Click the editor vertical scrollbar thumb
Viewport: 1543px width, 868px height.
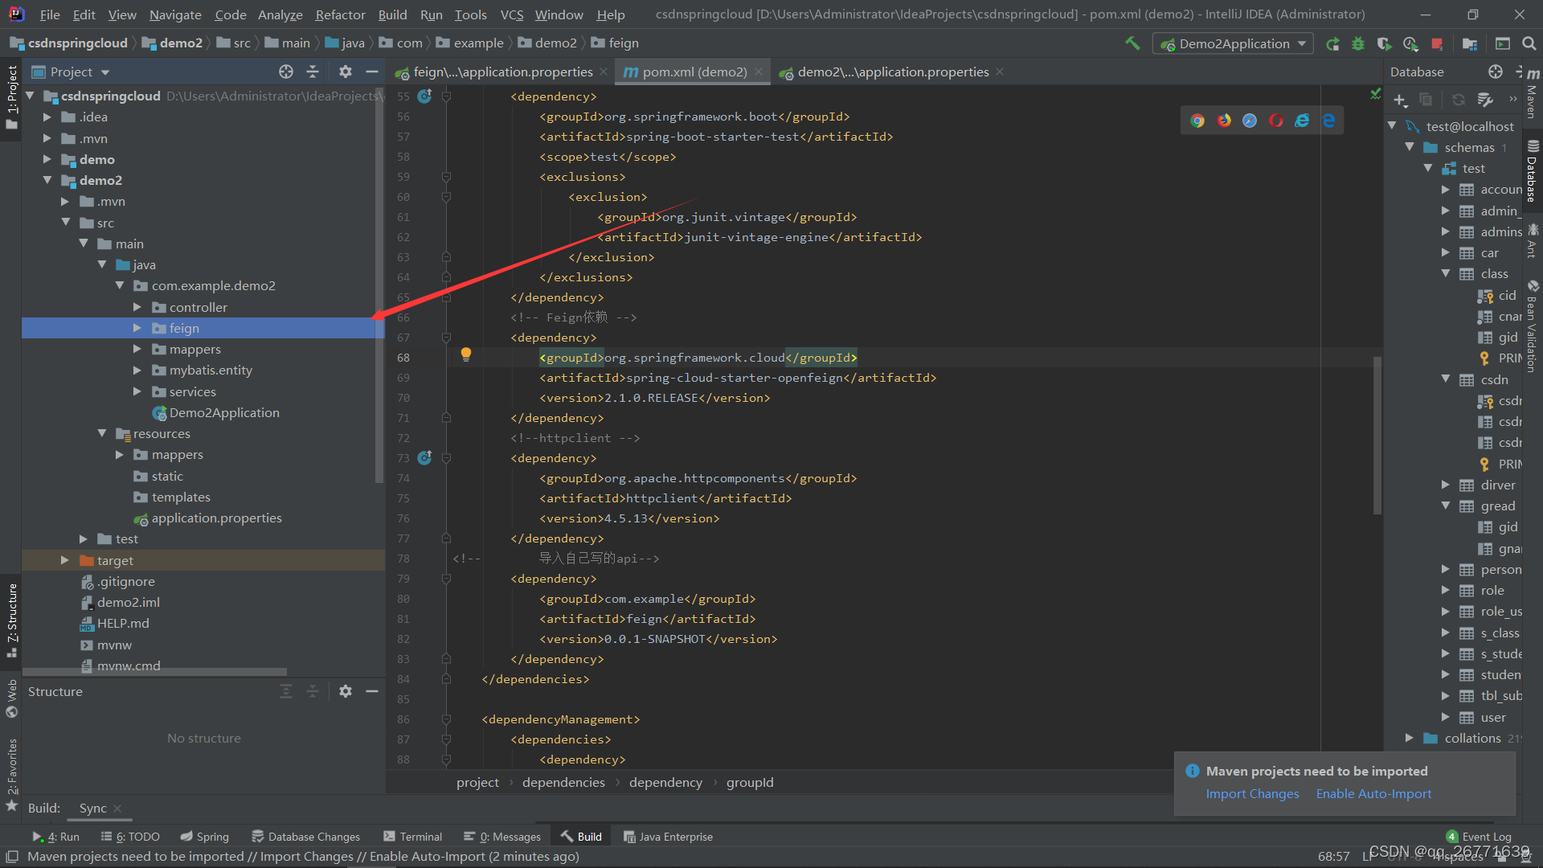1377,434
